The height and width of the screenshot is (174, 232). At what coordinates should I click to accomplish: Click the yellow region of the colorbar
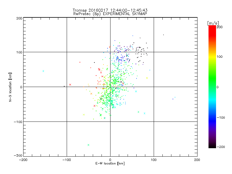tap(212, 57)
